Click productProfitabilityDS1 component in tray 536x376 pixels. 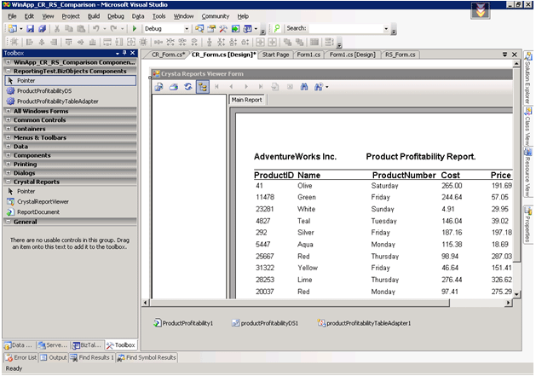265,323
